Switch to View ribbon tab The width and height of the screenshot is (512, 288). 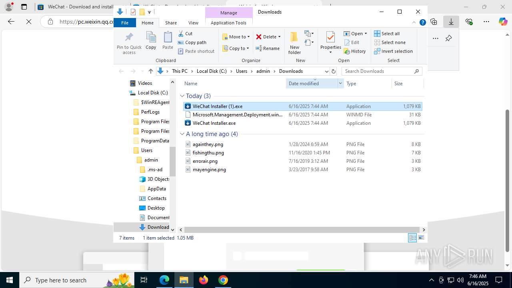click(x=193, y=23)
